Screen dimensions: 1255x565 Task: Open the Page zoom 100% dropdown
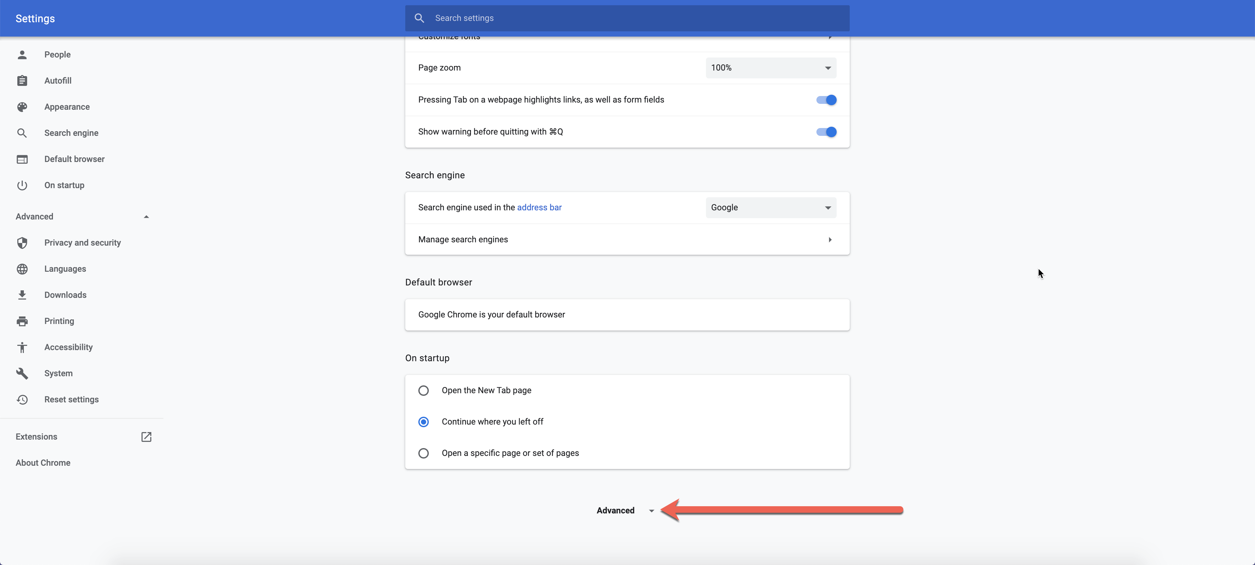coord(771,68)
